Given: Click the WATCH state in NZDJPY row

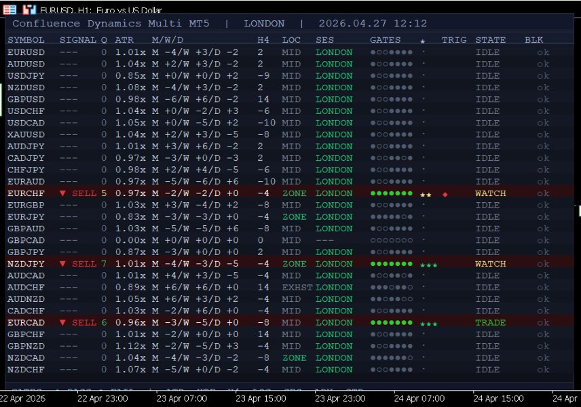Looking at the screenshot, I should [x=491, y=264].
